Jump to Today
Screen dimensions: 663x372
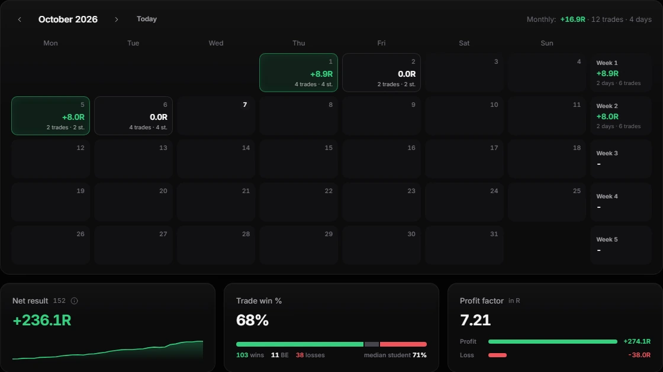click(x=147, y=19)
